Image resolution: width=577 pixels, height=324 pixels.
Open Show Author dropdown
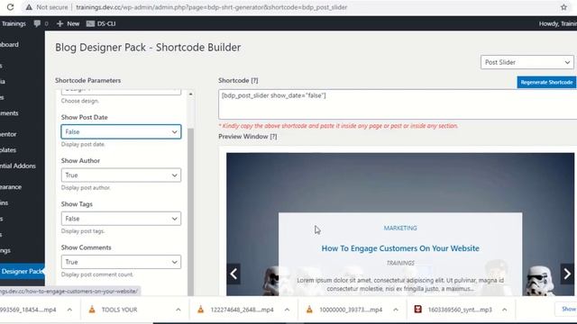click(121, 175)
